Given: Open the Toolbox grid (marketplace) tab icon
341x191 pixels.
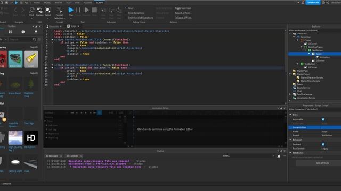Looking at the screenshot, I should coord(10,32).
